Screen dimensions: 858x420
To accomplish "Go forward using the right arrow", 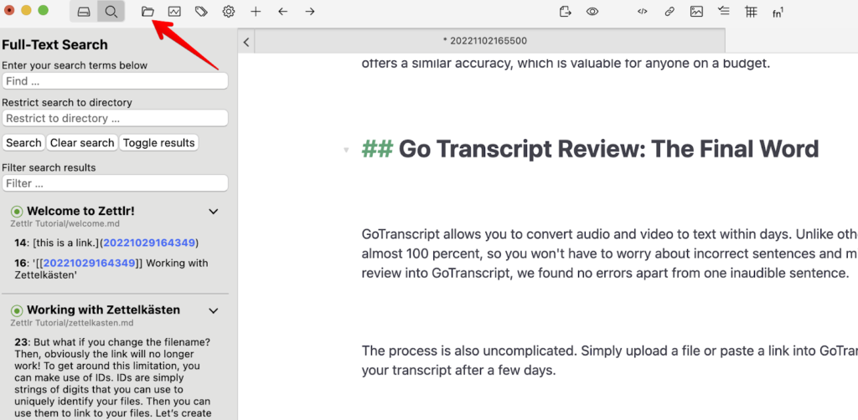I will pyautogui.click(x=310, y=12).
